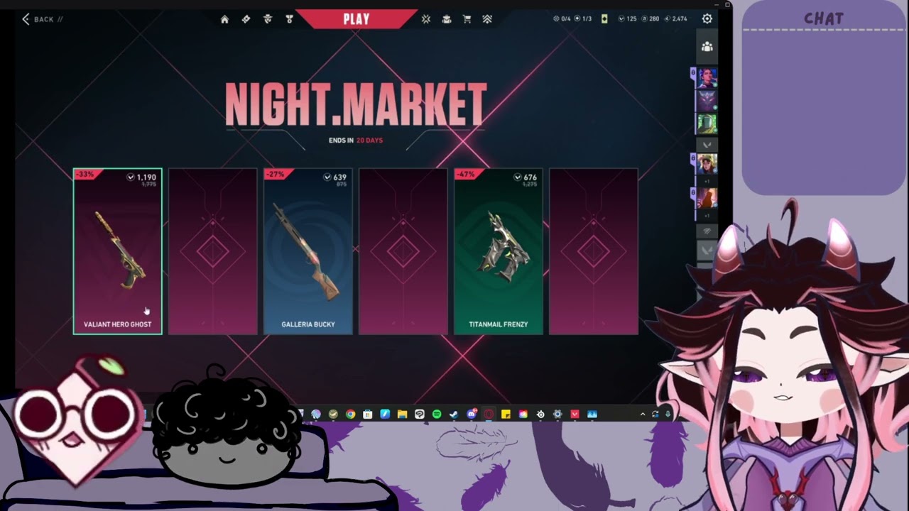Open Steam from the taskbar
The height and width of the screenshot is (511, 909).
(454, 414)
